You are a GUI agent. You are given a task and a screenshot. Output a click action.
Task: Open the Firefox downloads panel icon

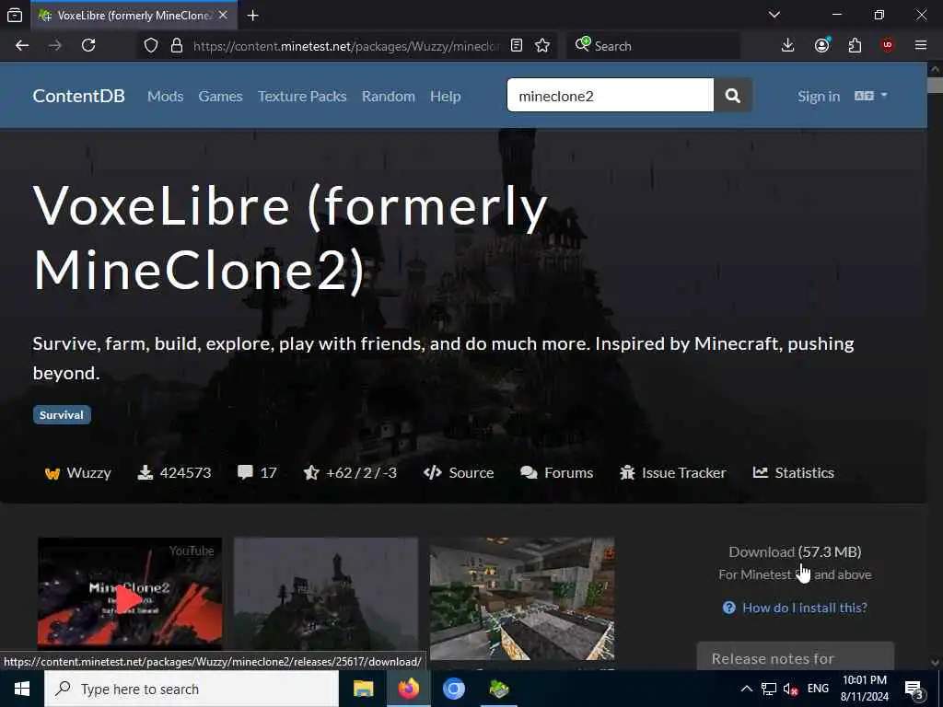pyautogui.click(x=788, y=46)
